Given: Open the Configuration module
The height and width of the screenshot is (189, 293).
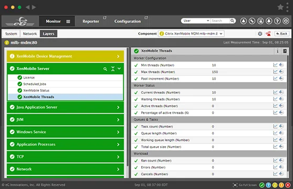Looking at the screenshot, I should pyautogui.click(x=128, y=21).
